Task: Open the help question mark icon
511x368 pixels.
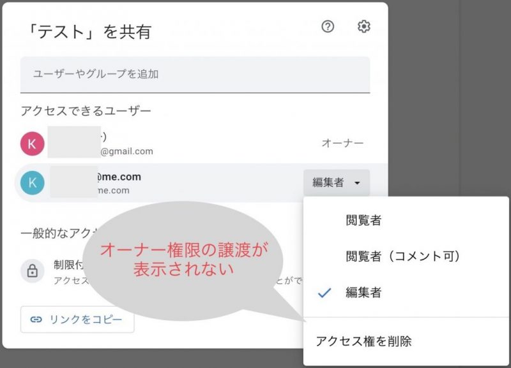Action: click(x=328, y=27)
